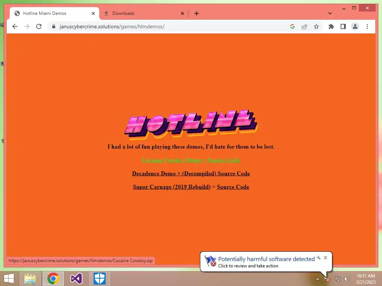Open the volume speaker tray icon
This screenshot has height=286, width=382.
(x=347, y=279)
